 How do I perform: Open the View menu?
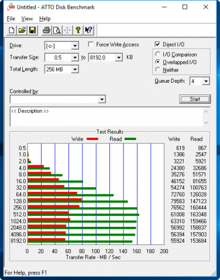click(27, 19)
